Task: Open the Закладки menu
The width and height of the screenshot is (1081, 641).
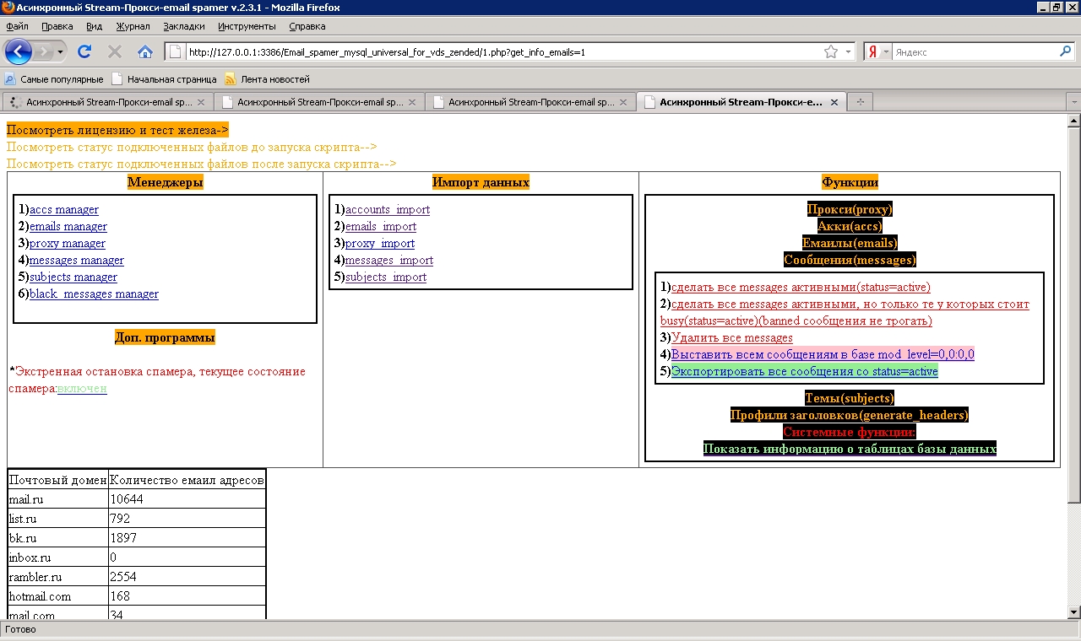Action: tap(184, 26)
